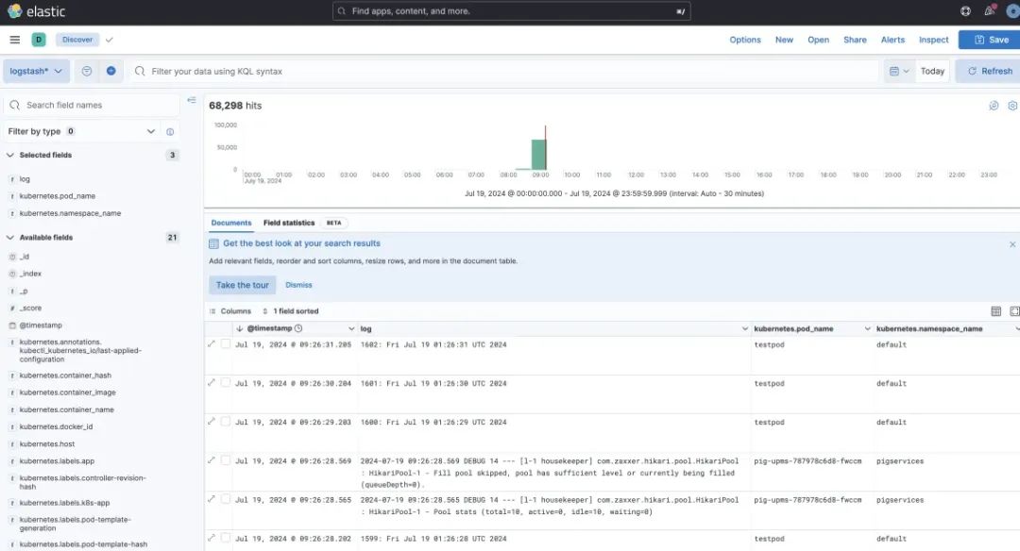The image size is (1020, 551).
Task: Open the Share menu
Action: point(855,40)
